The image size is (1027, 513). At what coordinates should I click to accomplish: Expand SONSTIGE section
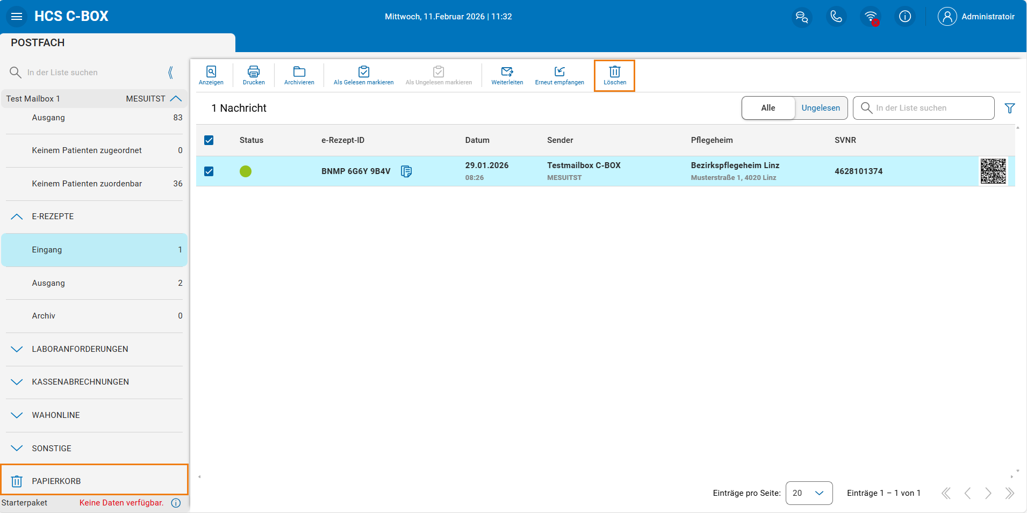click(17, 449)
